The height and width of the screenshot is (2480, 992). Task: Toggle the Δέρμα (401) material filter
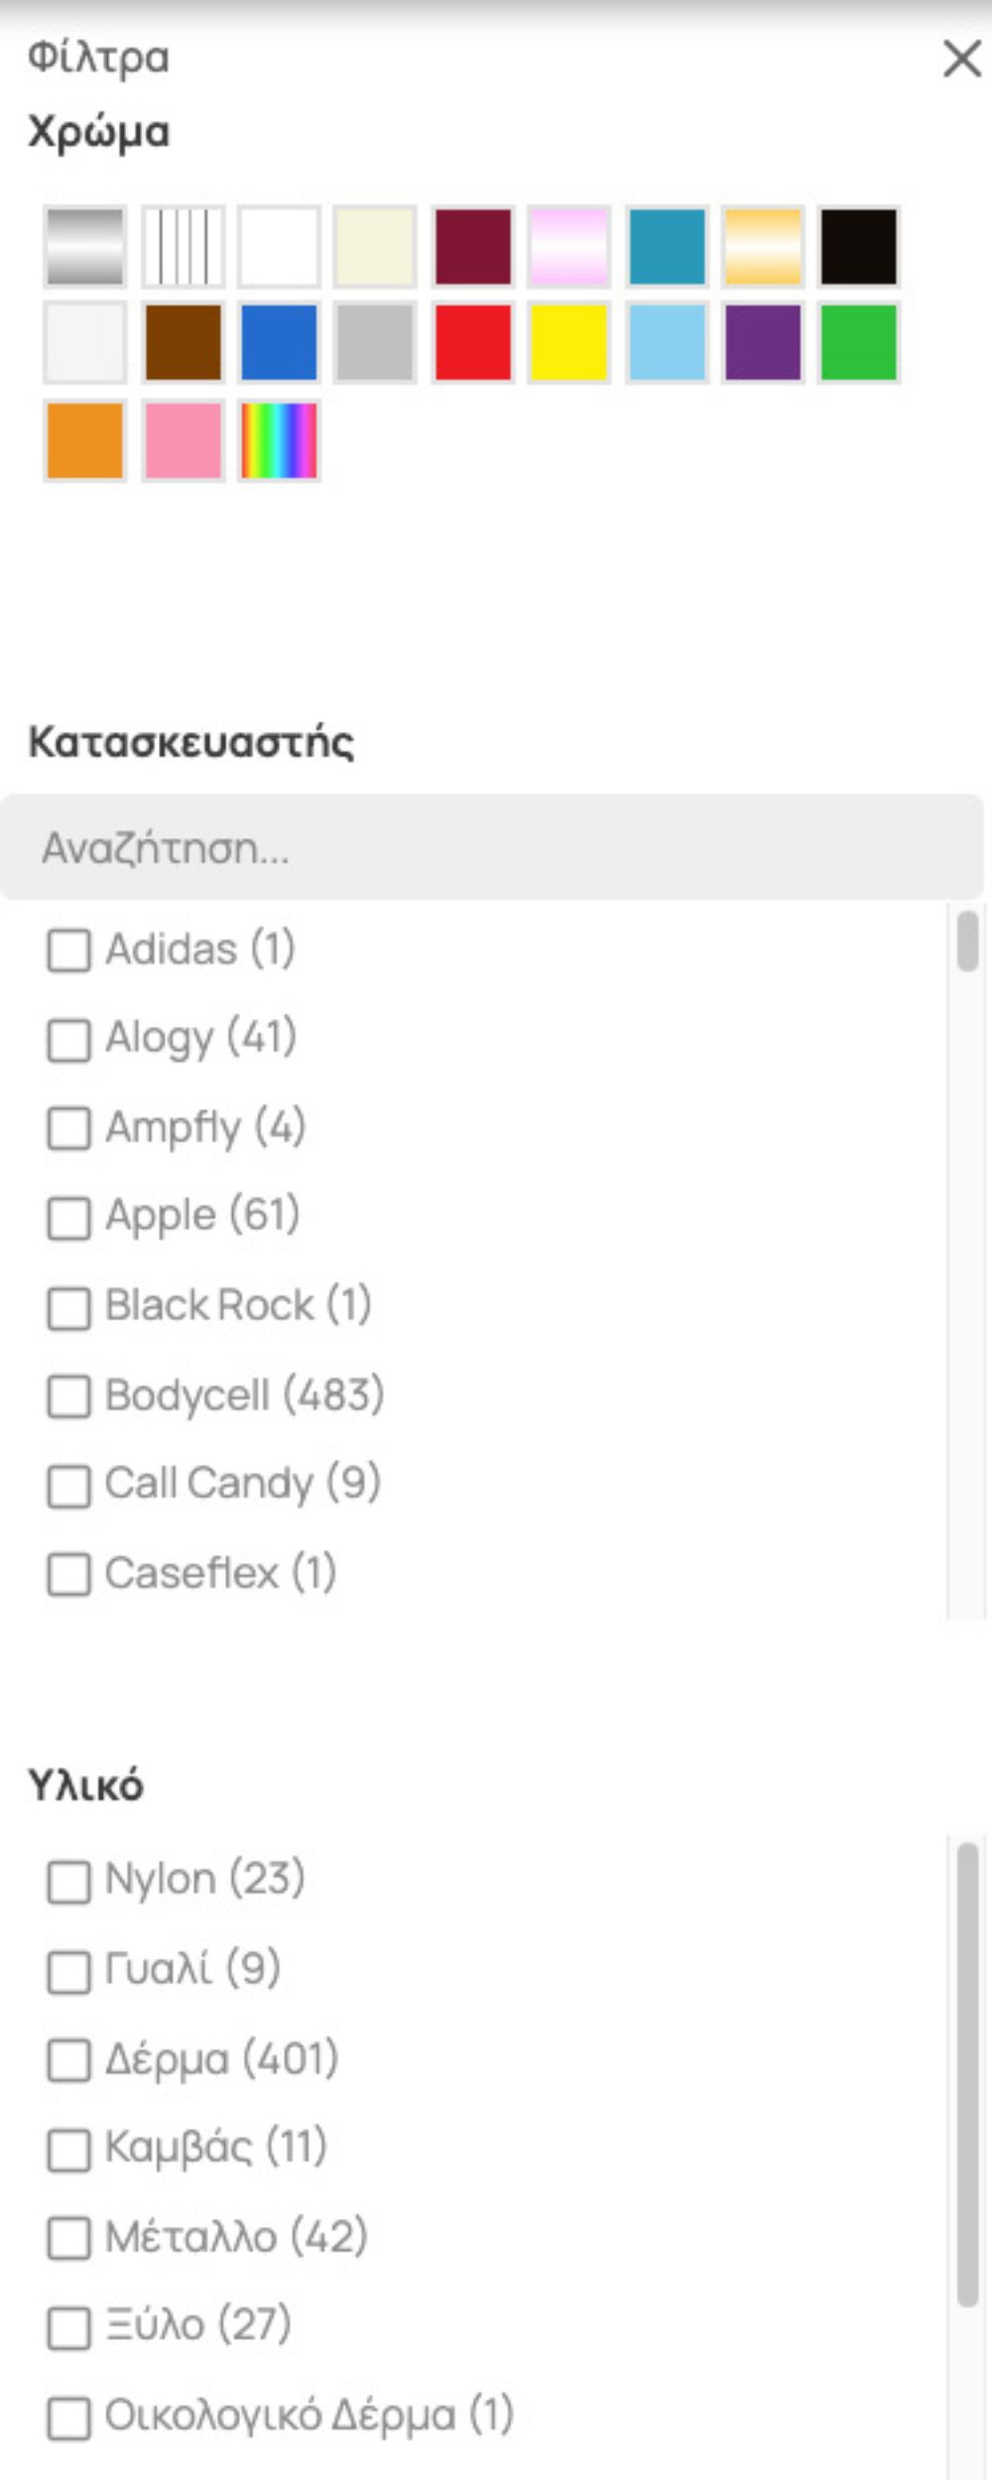(x=69, y=2060)
